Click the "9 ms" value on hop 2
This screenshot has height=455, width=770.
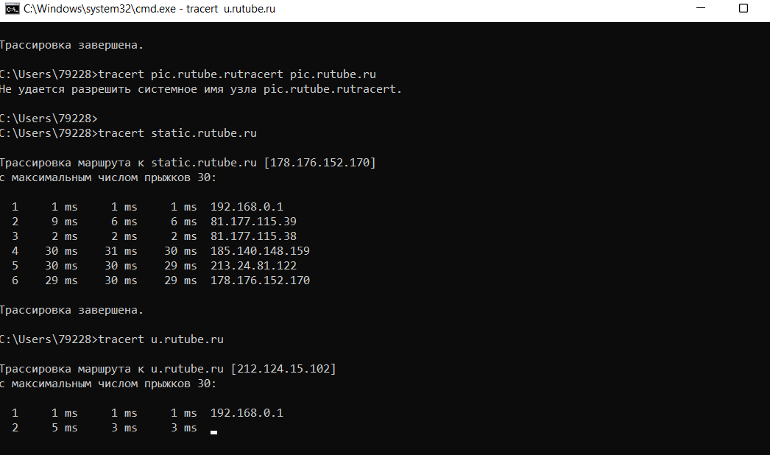point(64,221)
